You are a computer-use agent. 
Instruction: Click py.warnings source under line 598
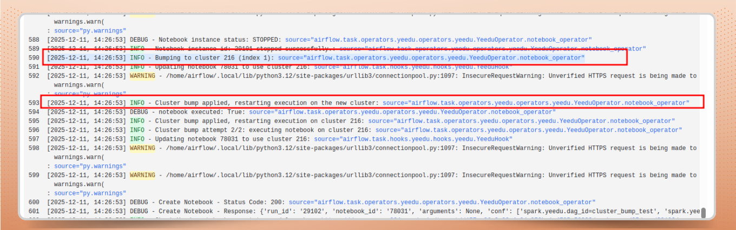(90, 166)
